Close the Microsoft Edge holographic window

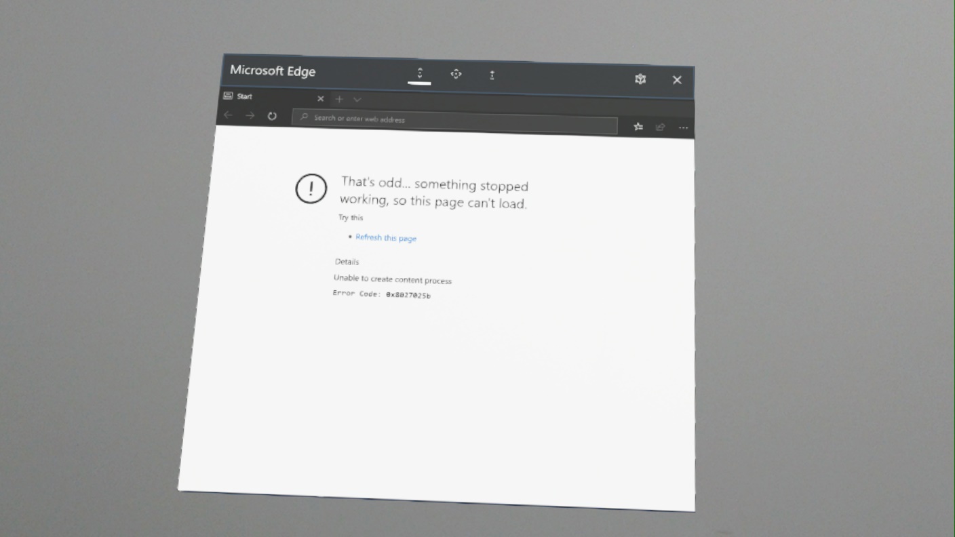click(x=677, y=80)
